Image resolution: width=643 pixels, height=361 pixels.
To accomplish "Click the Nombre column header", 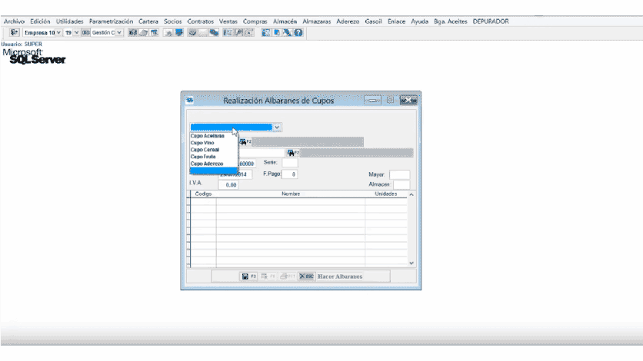I will pos(291,194).
